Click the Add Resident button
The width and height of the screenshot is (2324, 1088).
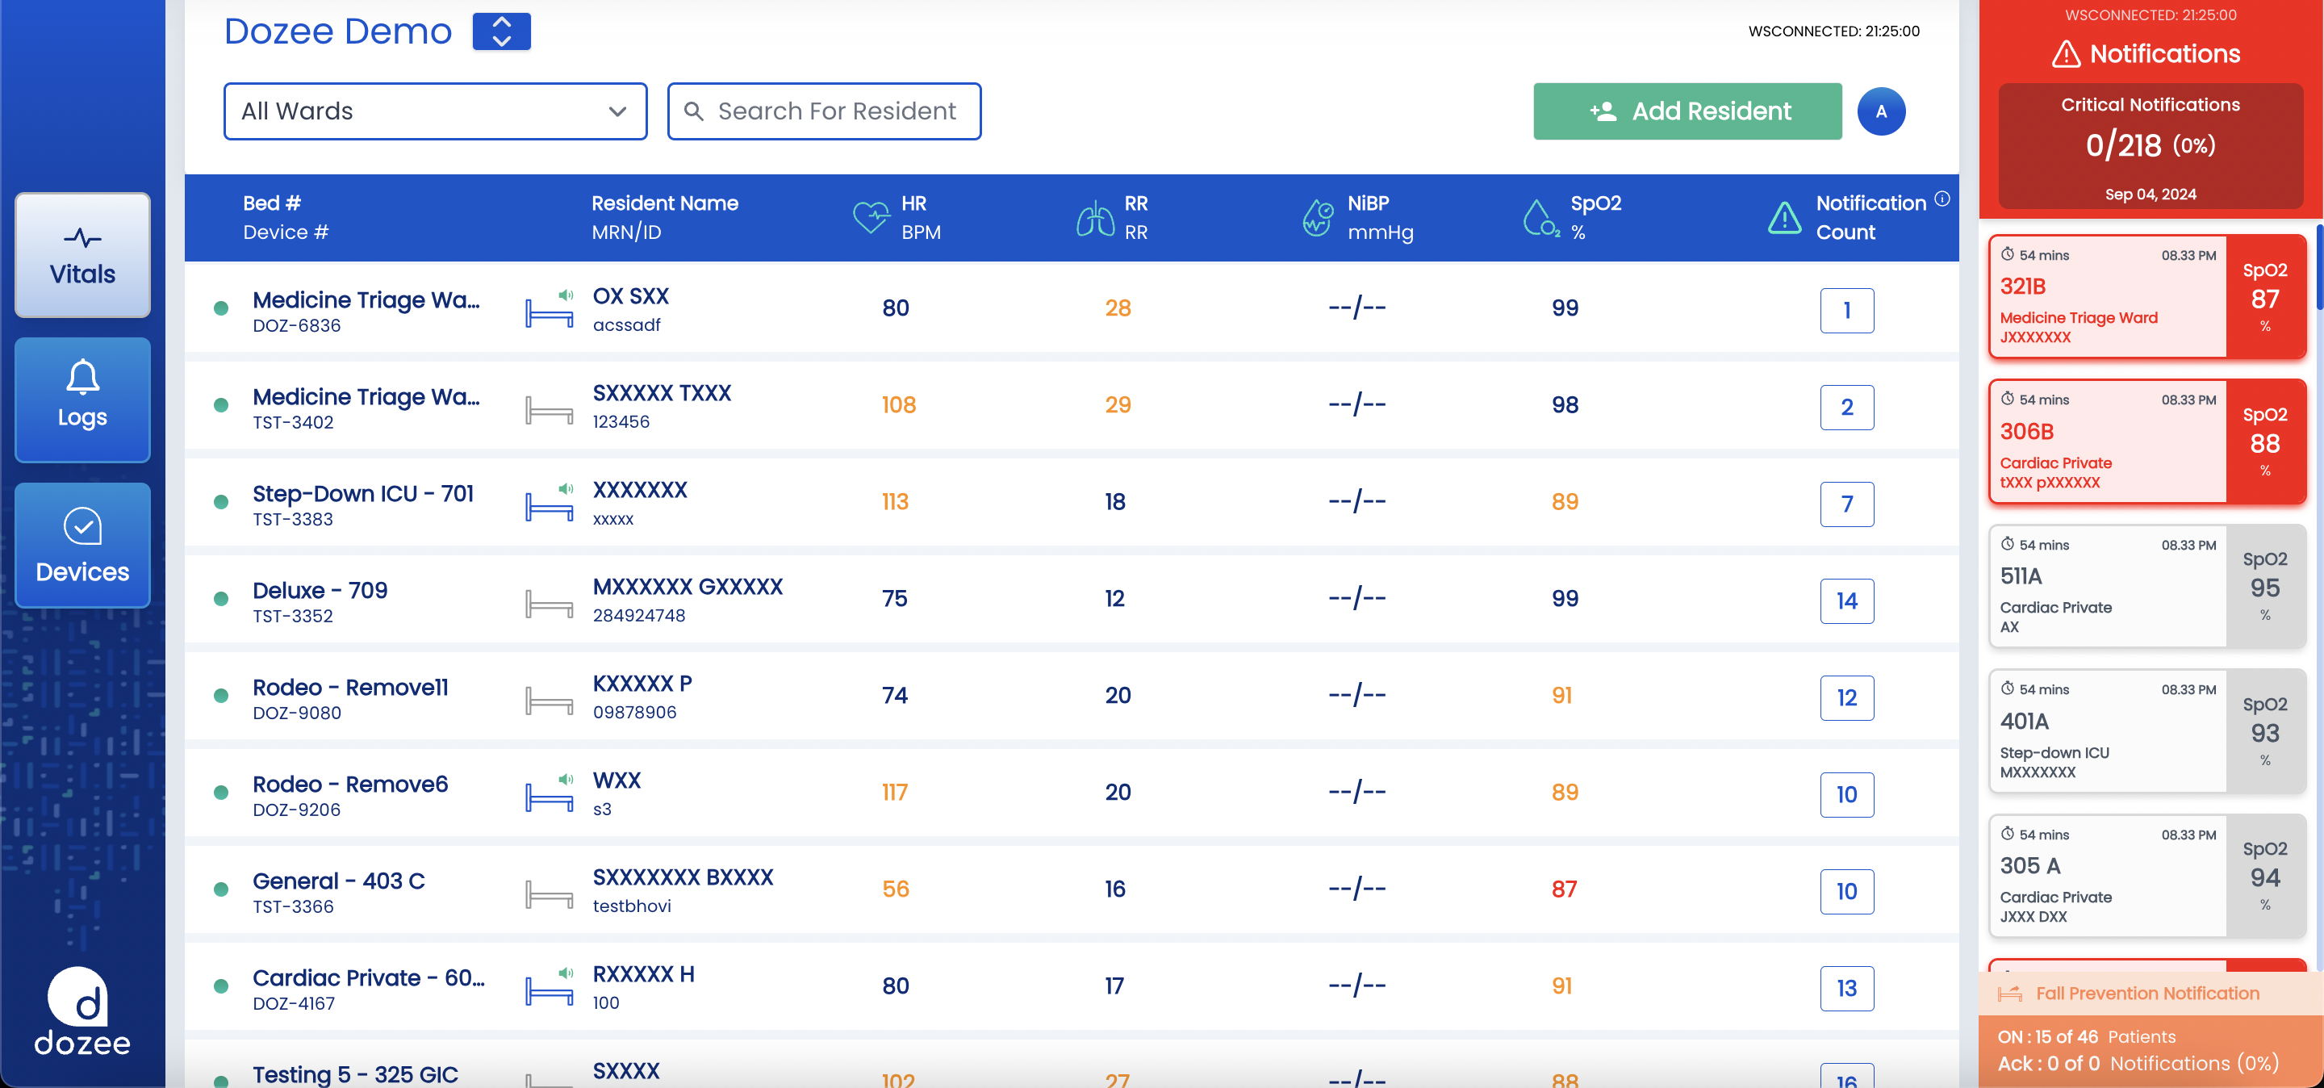click(x=1687, y=111)
